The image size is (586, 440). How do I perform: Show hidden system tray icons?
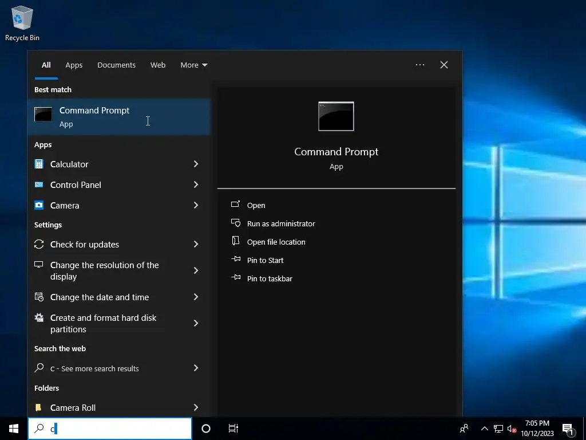(x=484, y=429)
